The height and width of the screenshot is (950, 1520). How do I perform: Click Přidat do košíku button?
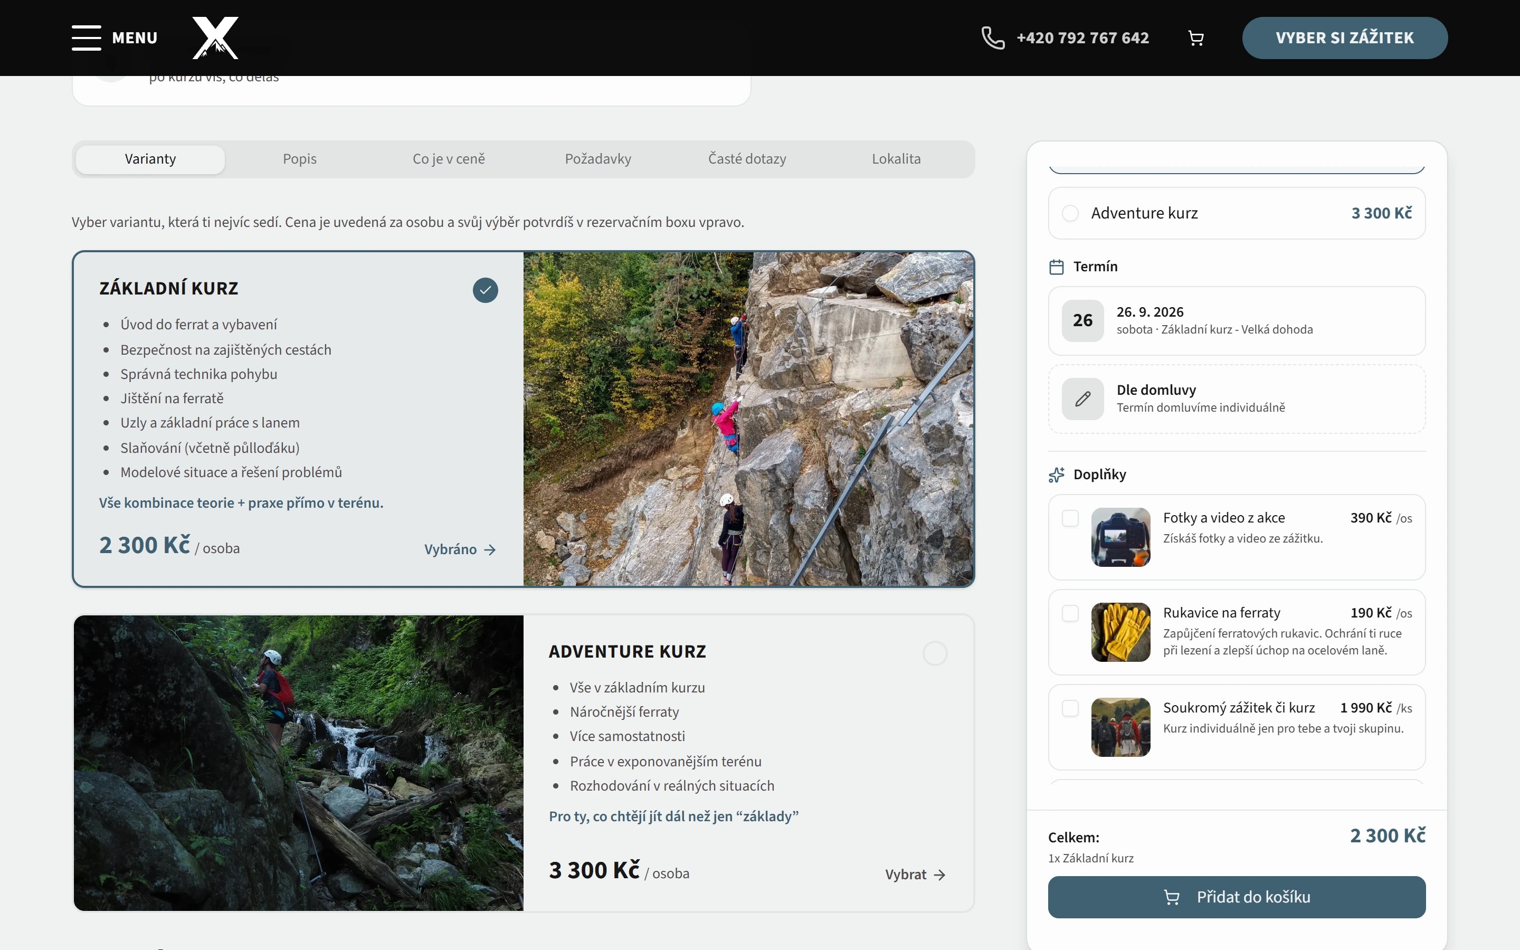tap(1237, 897)
